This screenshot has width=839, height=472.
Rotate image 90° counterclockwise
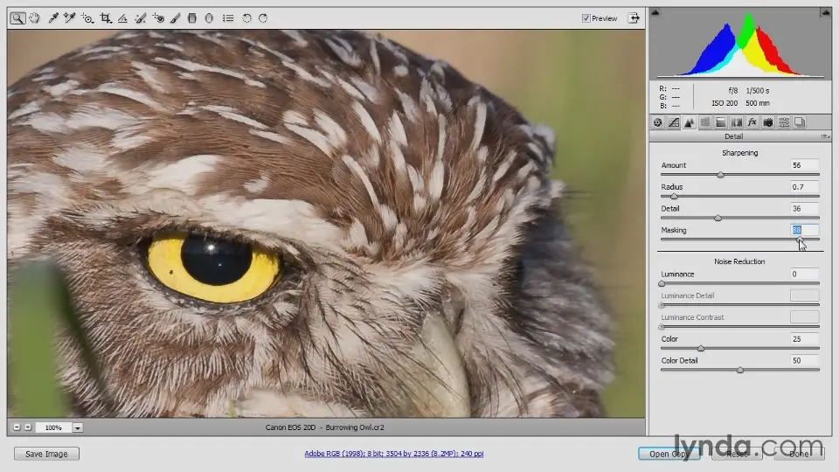[x=246, y=17]
